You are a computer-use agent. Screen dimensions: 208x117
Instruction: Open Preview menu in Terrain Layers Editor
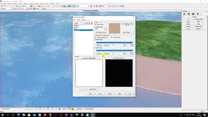84,19
